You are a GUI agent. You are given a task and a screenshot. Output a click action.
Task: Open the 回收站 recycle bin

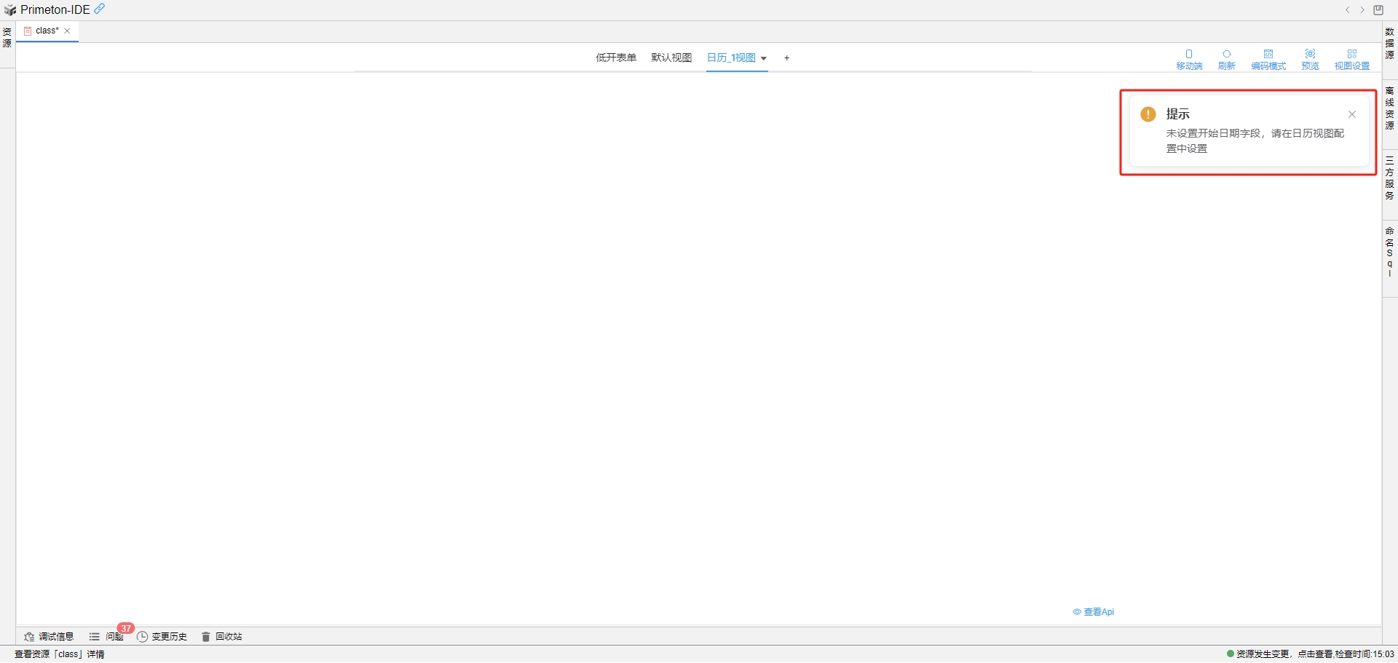point(221,637)
